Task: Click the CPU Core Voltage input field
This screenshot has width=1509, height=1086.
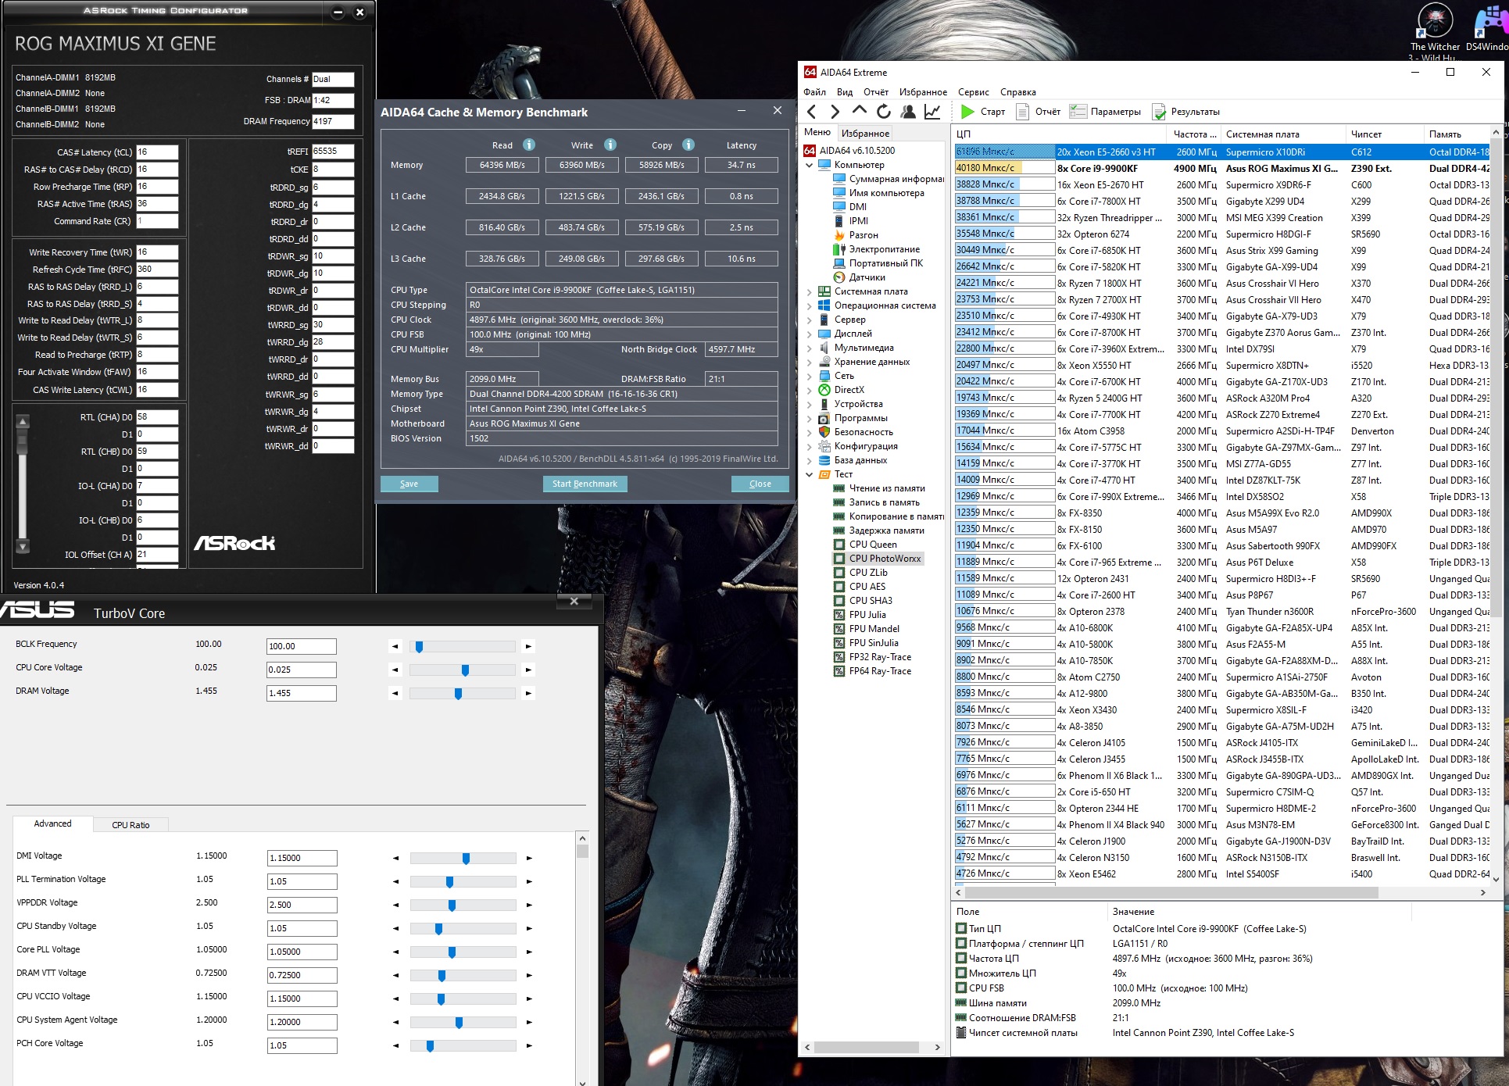Action: pos(301,670)
